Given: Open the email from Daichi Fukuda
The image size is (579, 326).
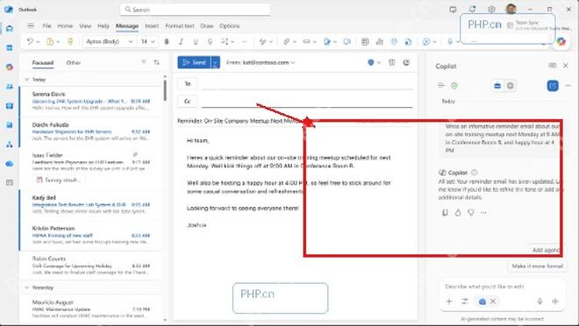Looking at the screenshot, I should click(90, 131).
